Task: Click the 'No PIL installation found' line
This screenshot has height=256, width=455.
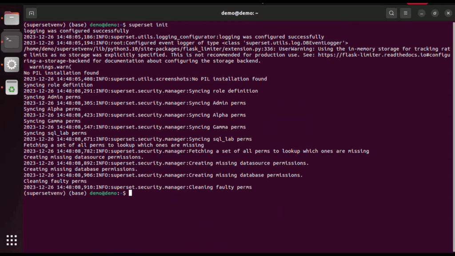Action: pos(61,73)
